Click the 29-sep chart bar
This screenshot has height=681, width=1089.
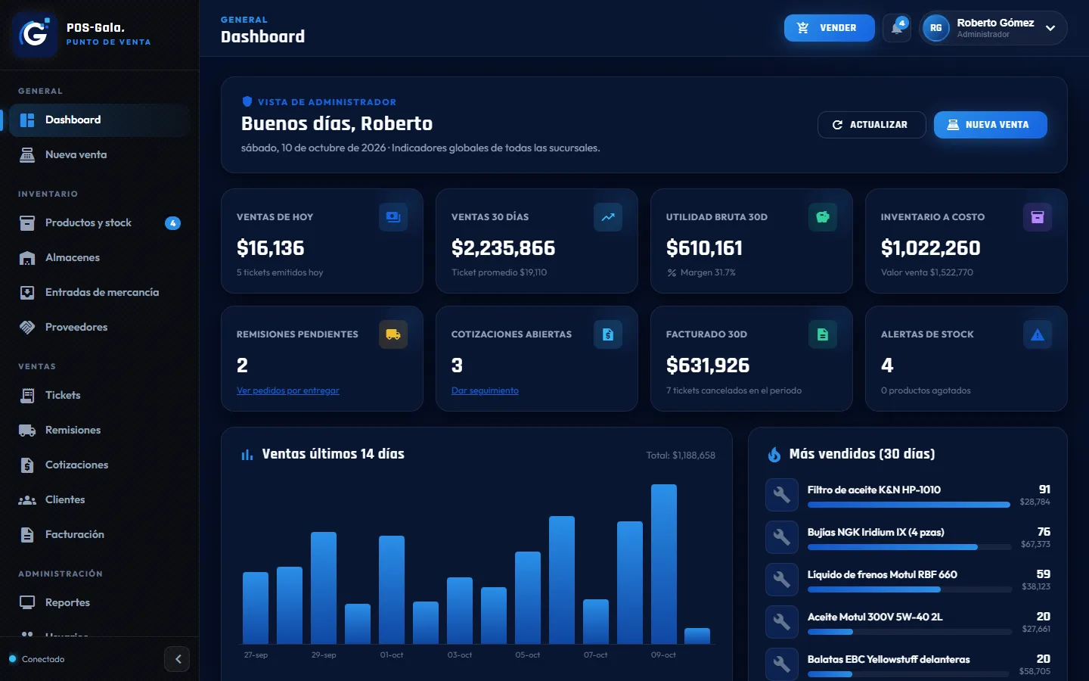pos(324,588)
